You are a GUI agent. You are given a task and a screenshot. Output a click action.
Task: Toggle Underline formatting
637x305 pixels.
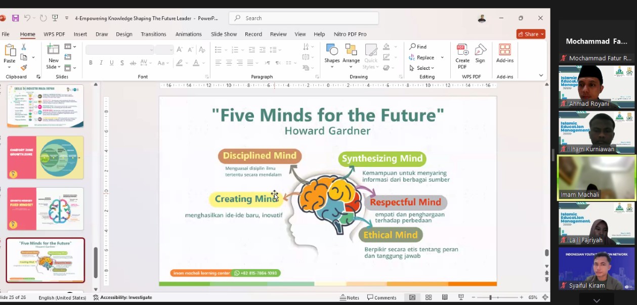(x=112, y=63)
